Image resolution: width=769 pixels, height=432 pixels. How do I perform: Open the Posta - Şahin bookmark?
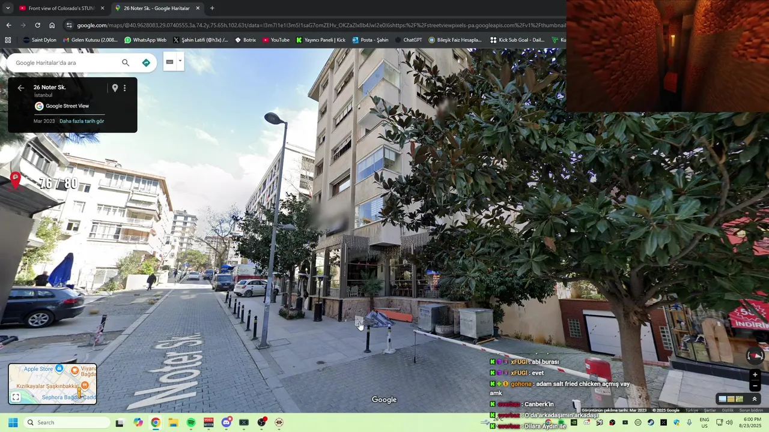click(x=370, y=40)
